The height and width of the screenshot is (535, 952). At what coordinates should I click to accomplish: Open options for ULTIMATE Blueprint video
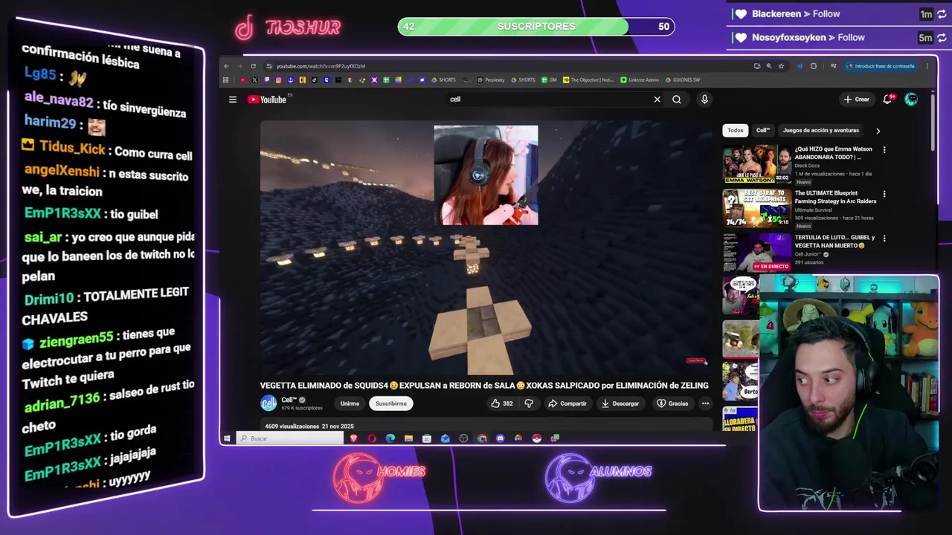point(884,194)
